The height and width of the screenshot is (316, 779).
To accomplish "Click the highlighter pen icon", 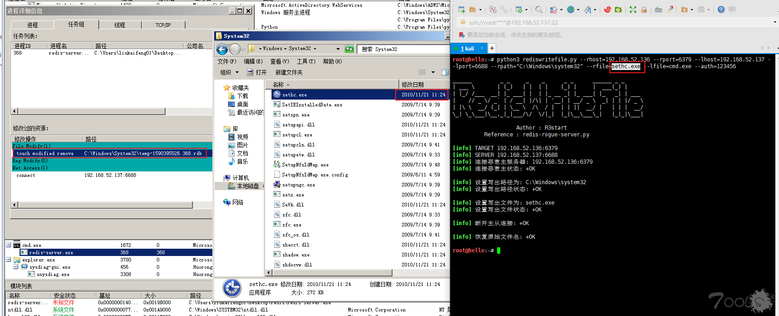I will [669, 10].
